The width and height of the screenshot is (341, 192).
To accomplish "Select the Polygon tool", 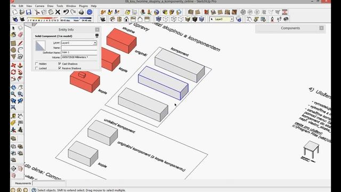I will [x=13, y=57].
